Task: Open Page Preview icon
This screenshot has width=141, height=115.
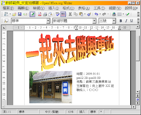Action: pyautogui.click(x=50, y=14)
